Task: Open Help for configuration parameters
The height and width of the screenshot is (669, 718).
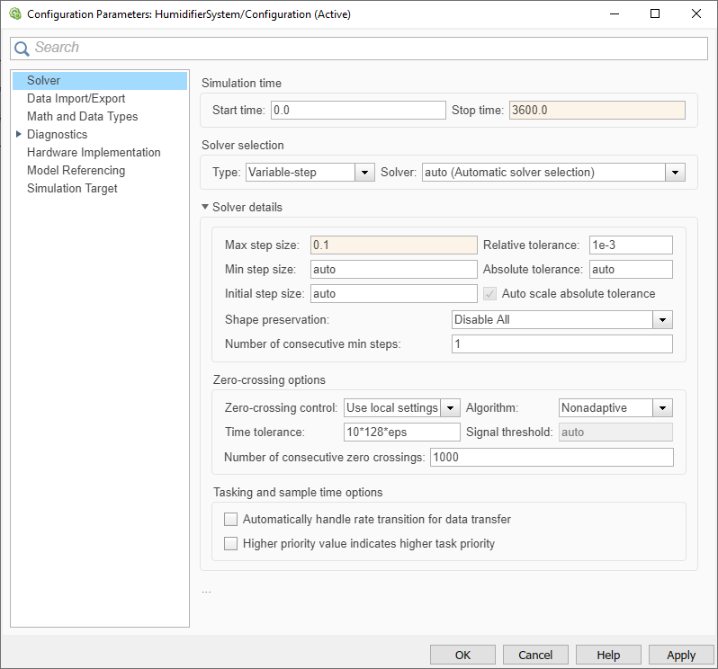Action: (608, 655)
